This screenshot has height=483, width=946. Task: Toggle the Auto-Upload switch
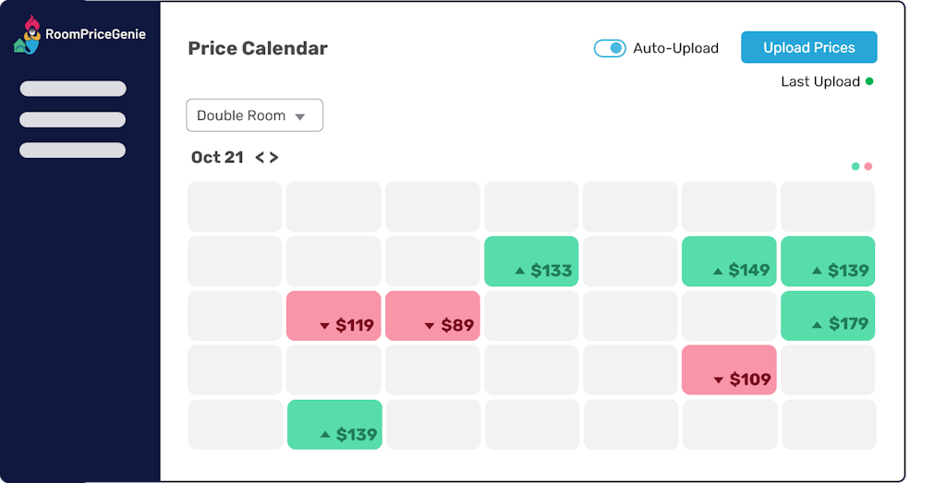click(x=610, y=48)
